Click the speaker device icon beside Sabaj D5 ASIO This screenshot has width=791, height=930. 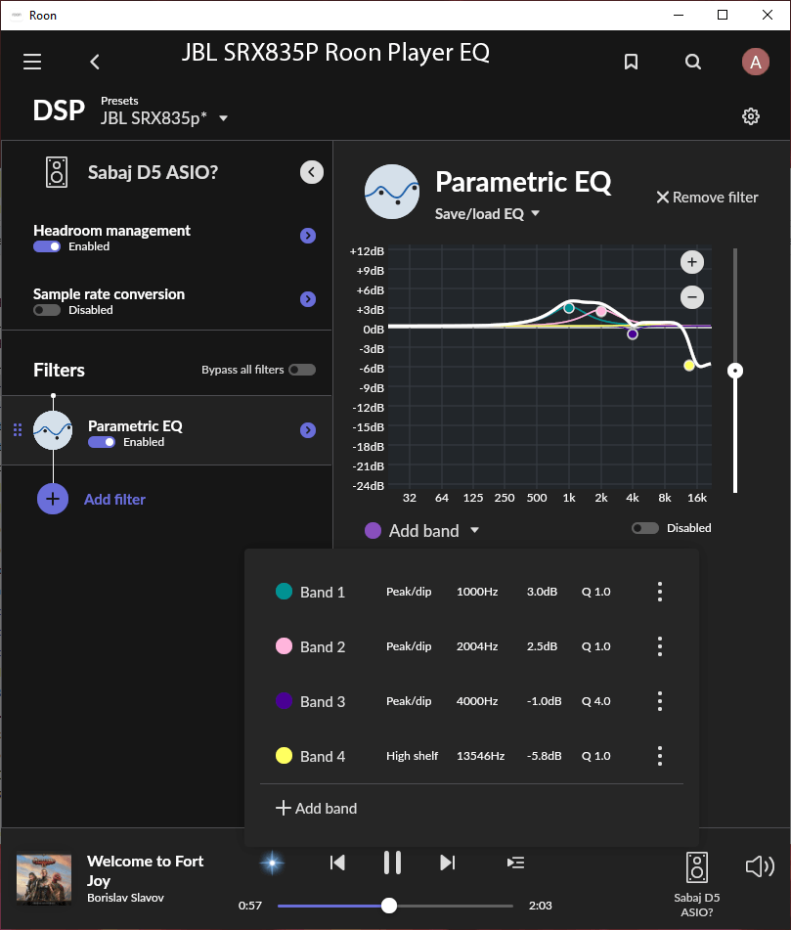[x=57, y=172]
